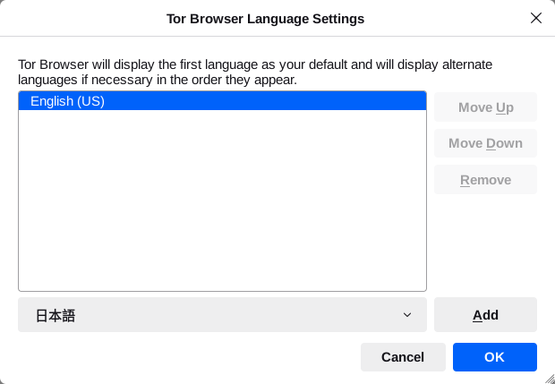Image resolution: width=555 pixels, height=384 pixels.
Task: Remove the selected language
Action: point(485,180)
